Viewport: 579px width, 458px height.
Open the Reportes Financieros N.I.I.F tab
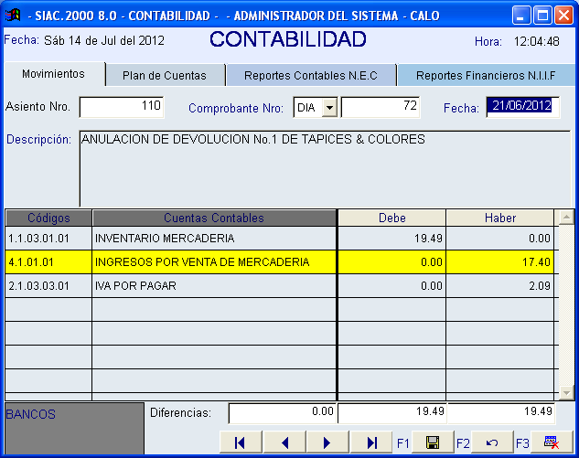(486, 75)
